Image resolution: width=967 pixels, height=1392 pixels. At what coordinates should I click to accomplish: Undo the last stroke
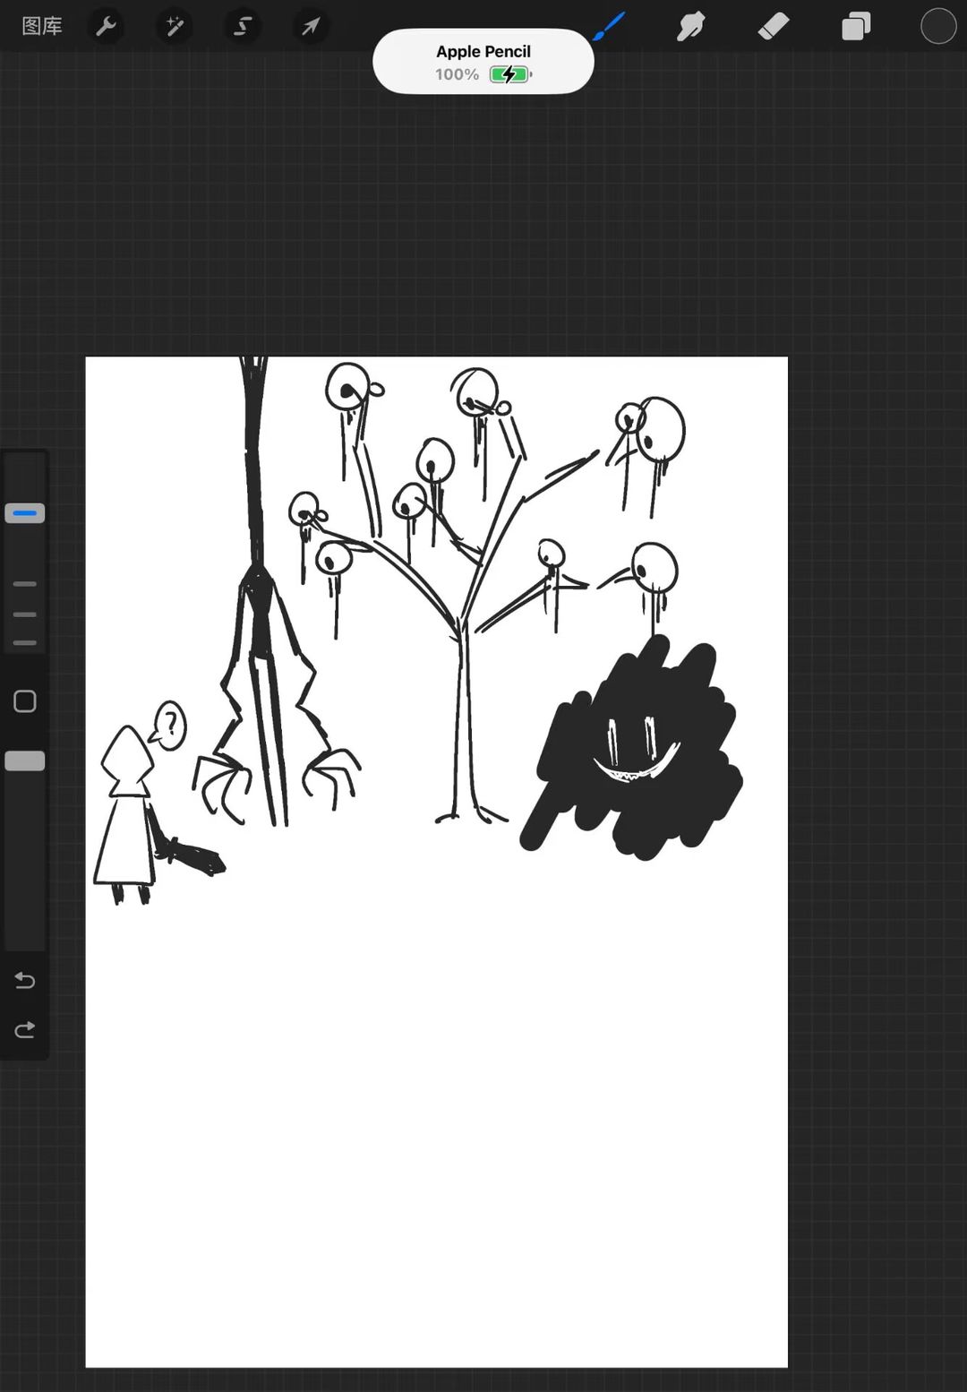[x=25, y=981]
